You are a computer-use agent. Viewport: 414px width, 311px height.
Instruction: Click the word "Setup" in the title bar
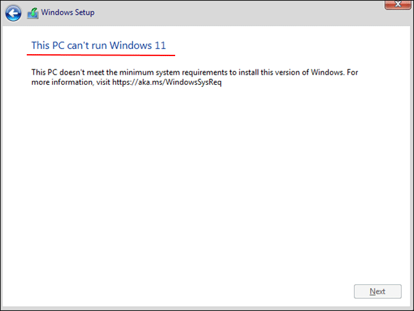(x=84, y=12)
